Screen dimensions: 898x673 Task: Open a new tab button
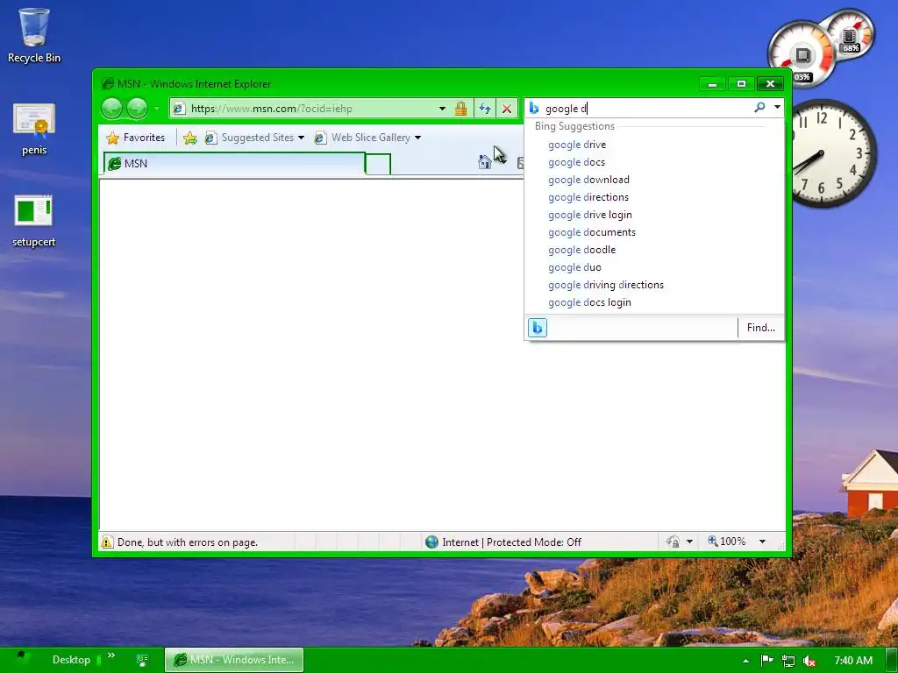point(378,164)
